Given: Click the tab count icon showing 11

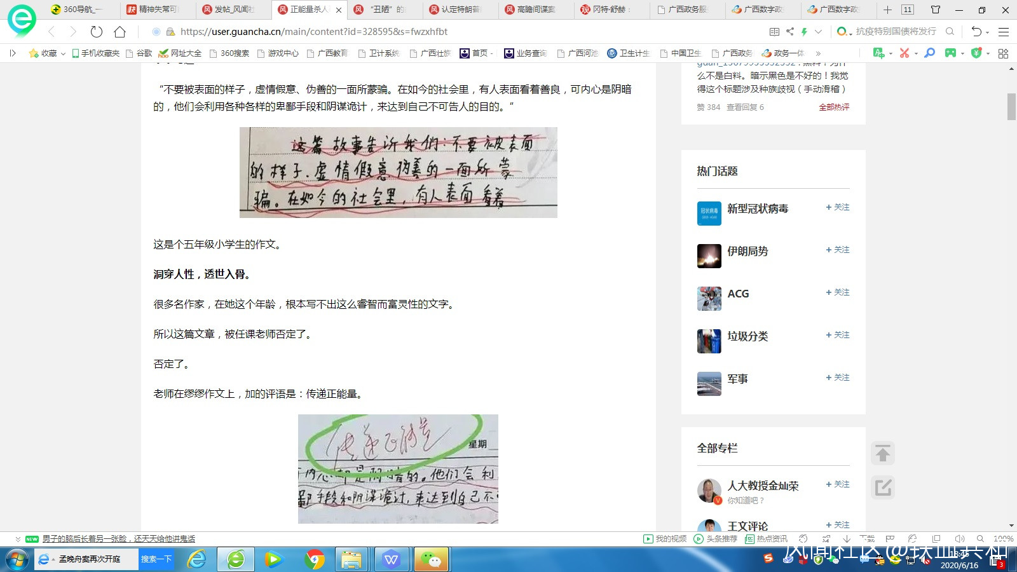Looking at the screenshot, I should (908, 10).
